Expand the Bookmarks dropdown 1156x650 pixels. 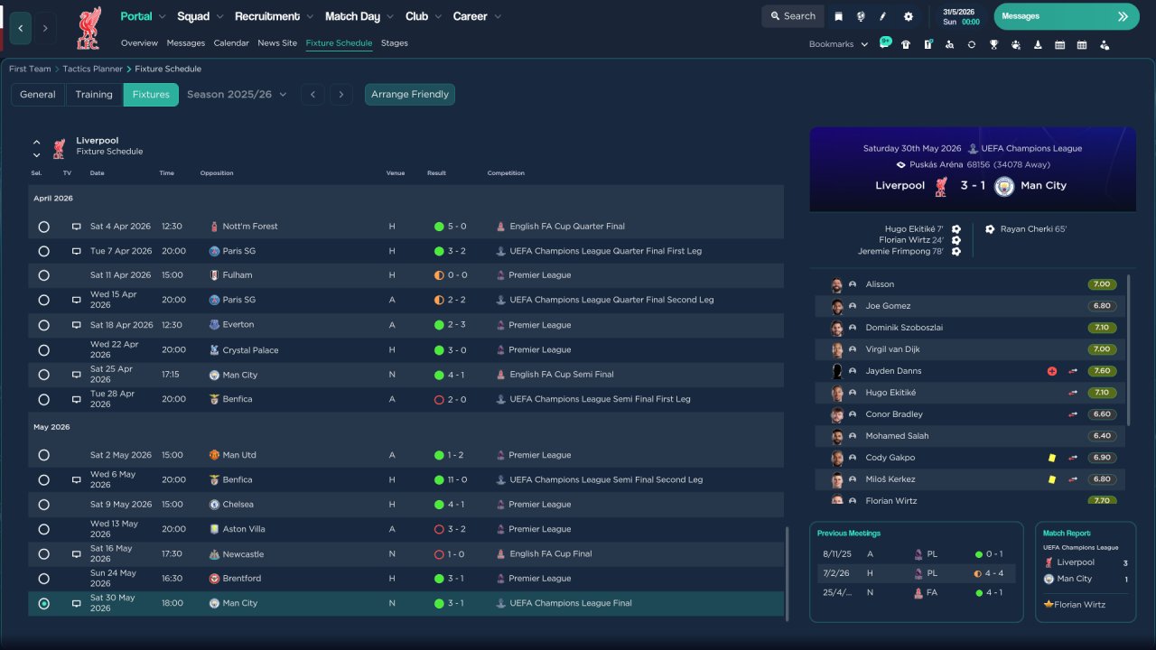(x=838, y=44)
